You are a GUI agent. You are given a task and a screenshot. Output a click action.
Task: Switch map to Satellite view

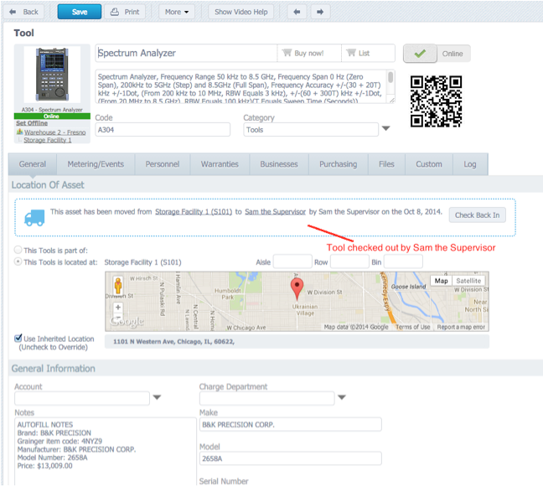pos(468,281)
